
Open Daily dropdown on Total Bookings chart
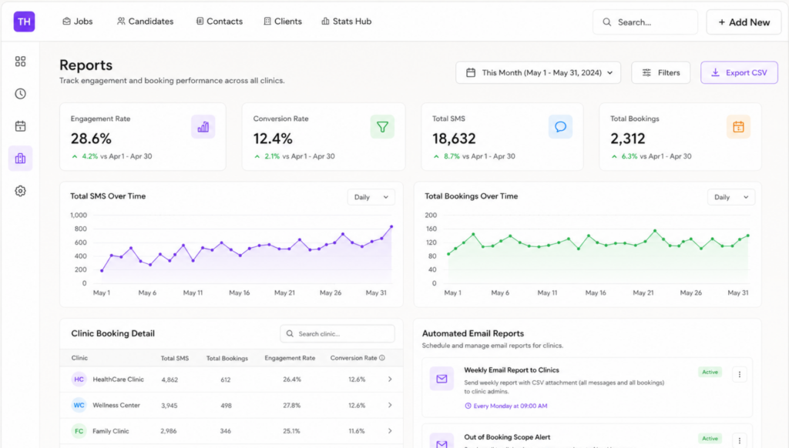click(731, 197)
